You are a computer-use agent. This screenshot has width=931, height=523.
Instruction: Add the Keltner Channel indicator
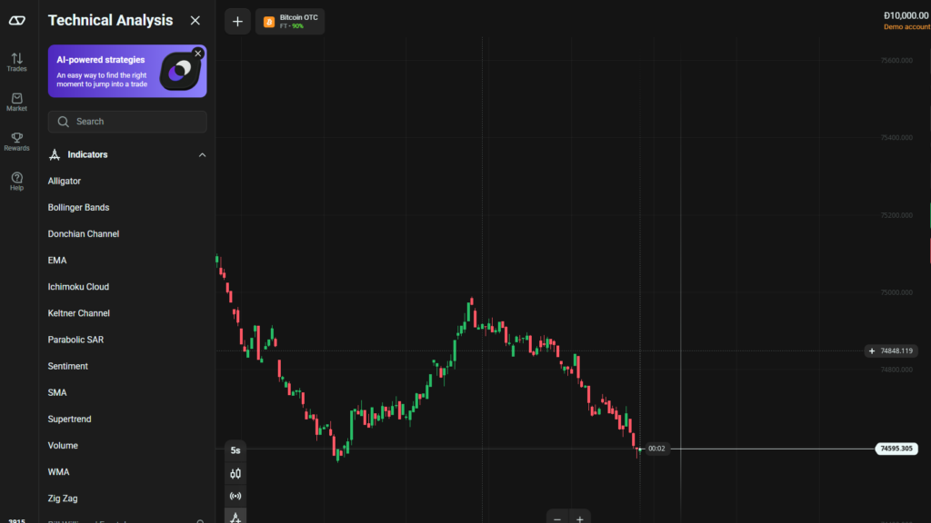pos(78,313)
